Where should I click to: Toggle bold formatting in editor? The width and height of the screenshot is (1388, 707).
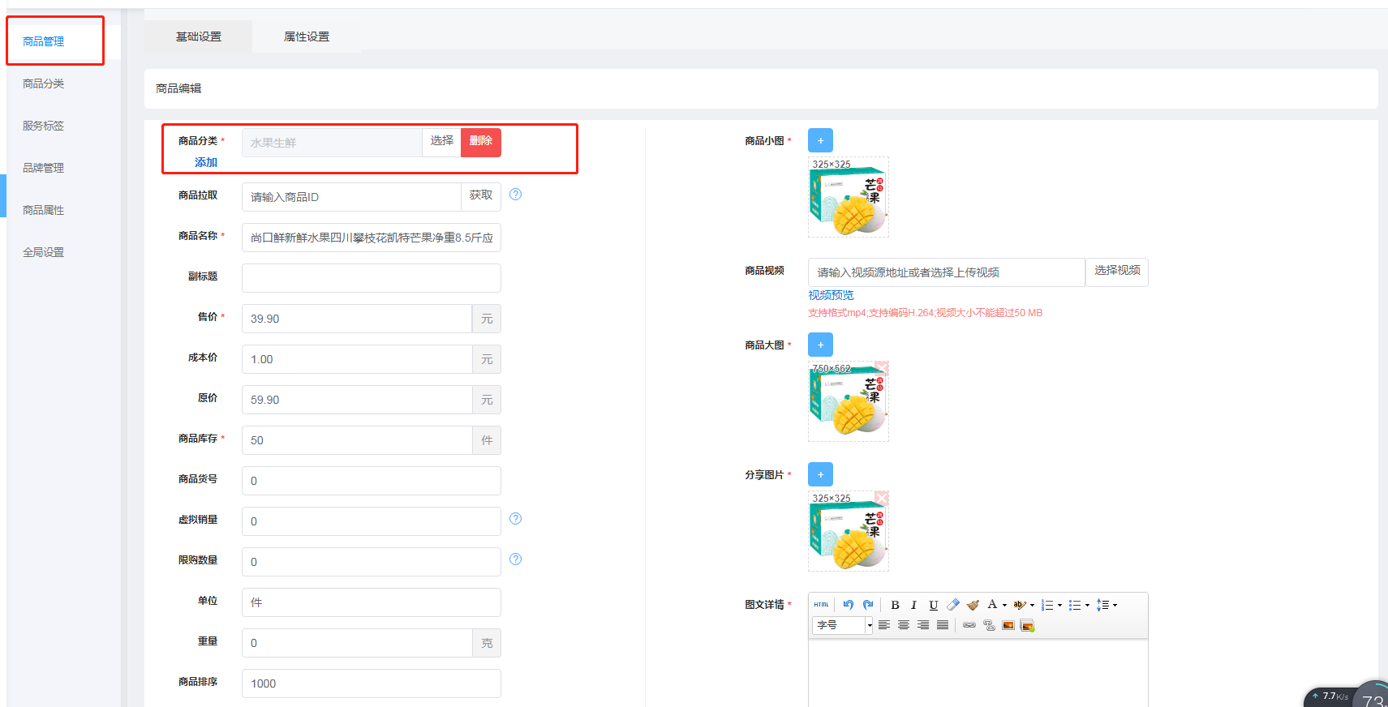(x=895, y=605)
